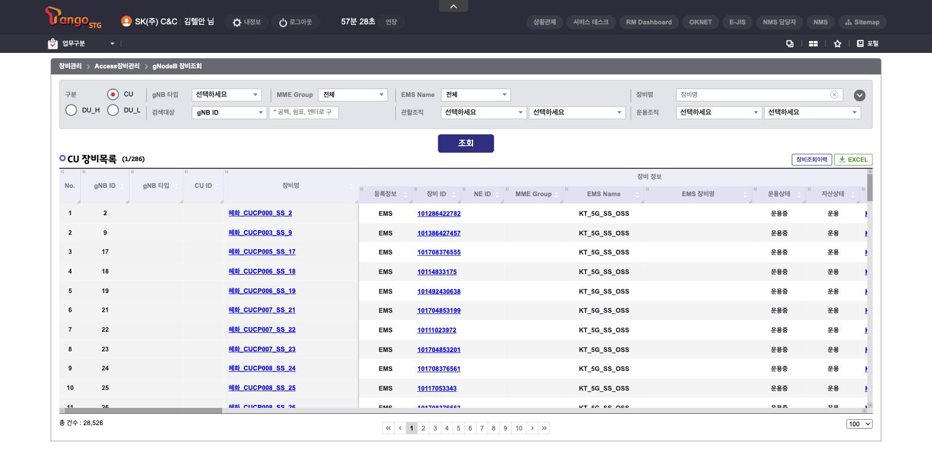932x459 pixels.
Task: Expand the 업무구분 dropdown arrow
Action: pyautogui.click(x=112, y=43)
